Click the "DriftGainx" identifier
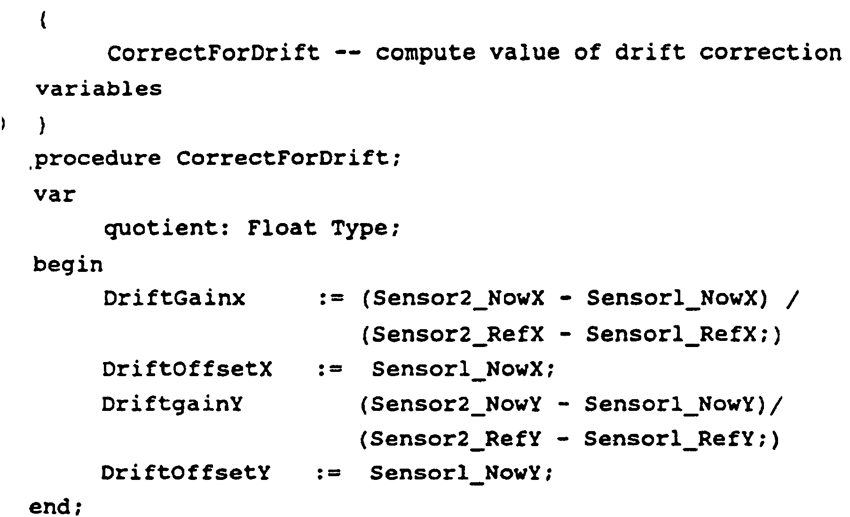 (174, 298)
